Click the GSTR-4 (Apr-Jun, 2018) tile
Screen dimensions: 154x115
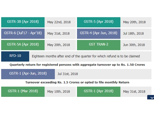click(99, 33)
